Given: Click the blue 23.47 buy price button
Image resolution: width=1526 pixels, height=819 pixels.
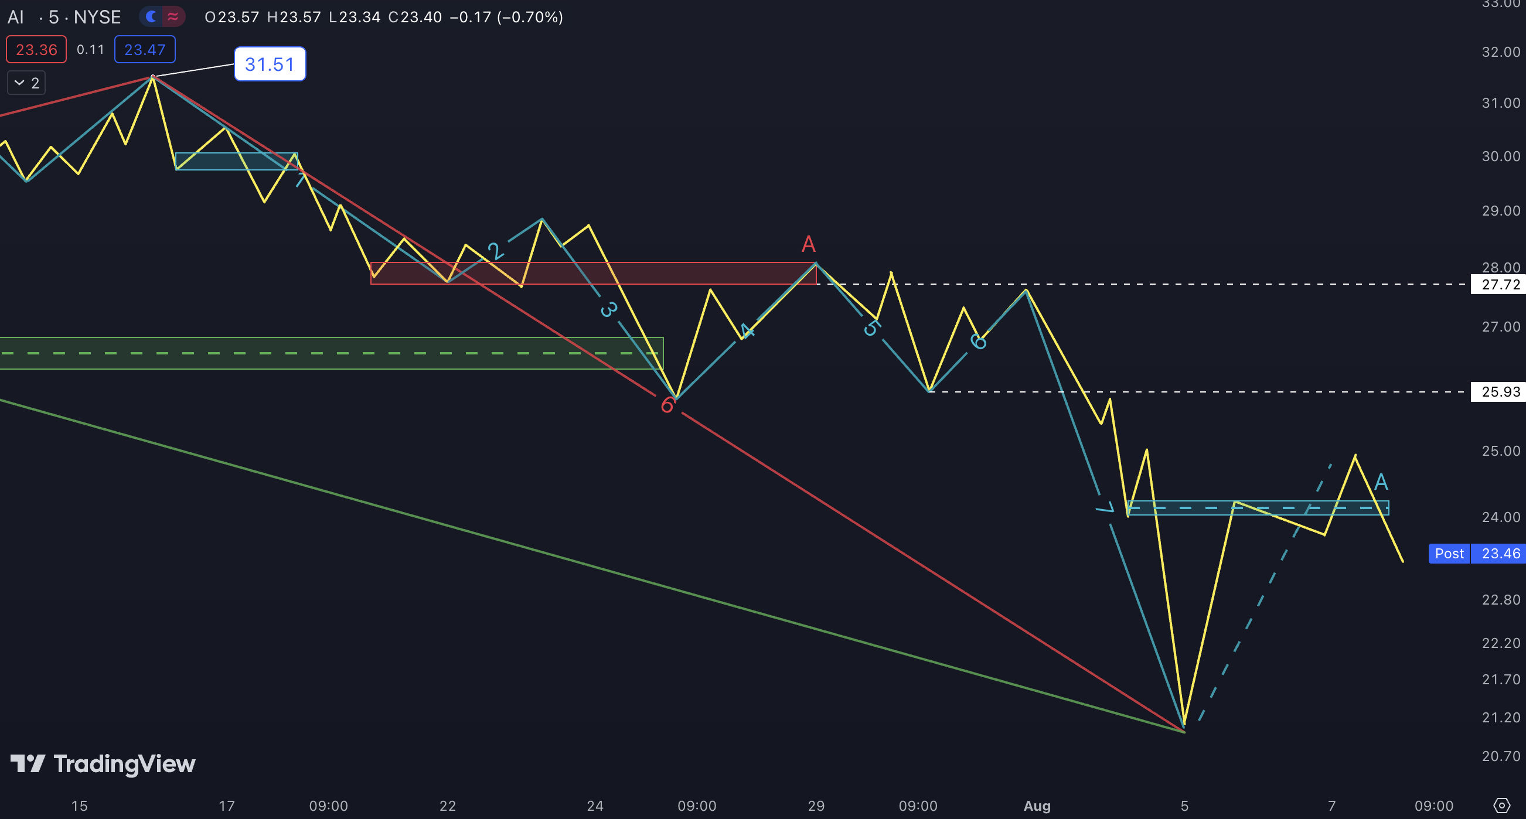Looking at the screenshot, I should [145, 50].
